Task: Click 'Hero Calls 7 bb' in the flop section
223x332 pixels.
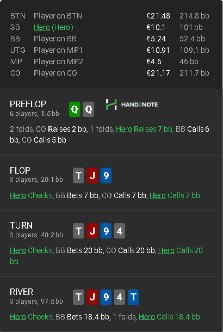Action: point(175,195)
